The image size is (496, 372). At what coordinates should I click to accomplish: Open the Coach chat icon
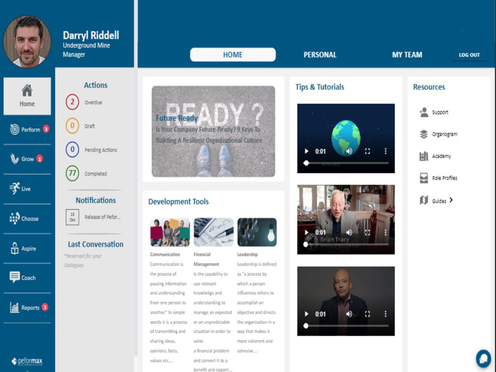[x=14, y=277]
